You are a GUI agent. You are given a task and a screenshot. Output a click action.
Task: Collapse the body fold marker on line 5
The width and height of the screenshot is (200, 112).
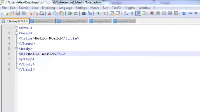(x=17, y=49)
